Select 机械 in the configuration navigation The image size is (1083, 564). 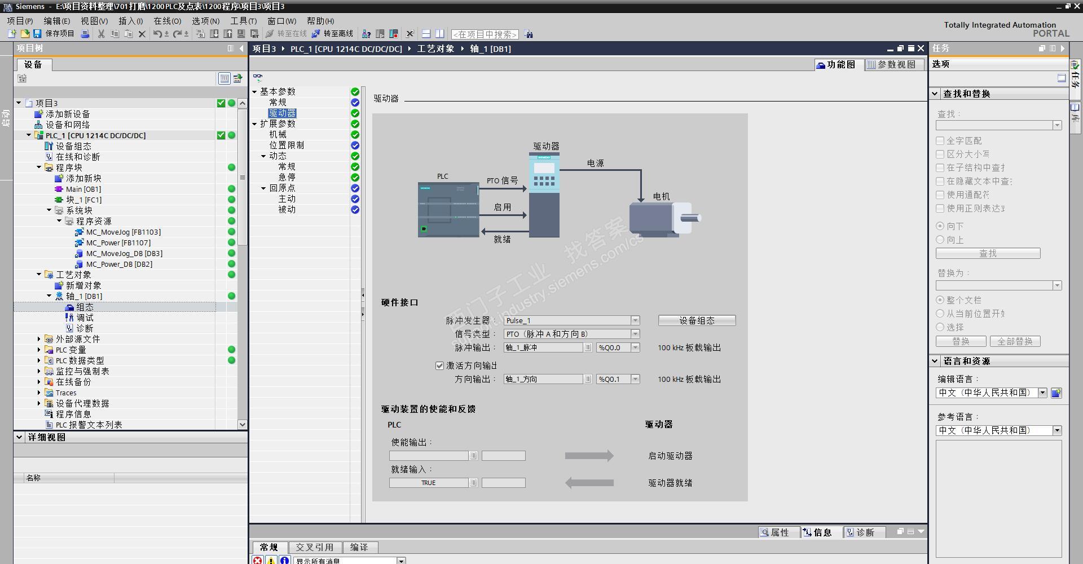coord(278,134)
